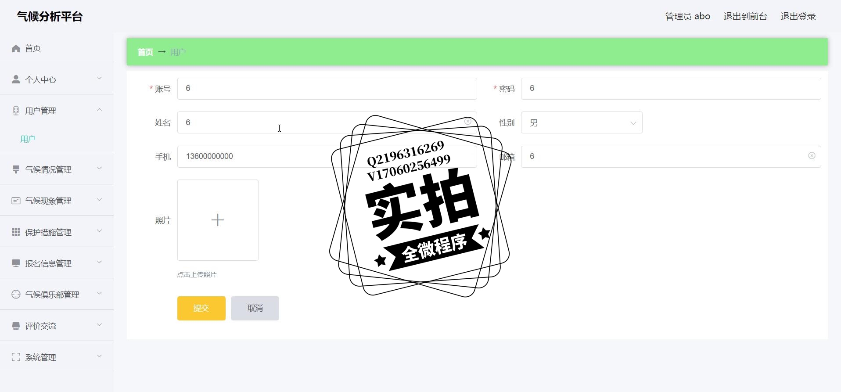841x392 pixels.
Task: Open the 保护措施管理 menu item
Action: (x=57, y=232)
